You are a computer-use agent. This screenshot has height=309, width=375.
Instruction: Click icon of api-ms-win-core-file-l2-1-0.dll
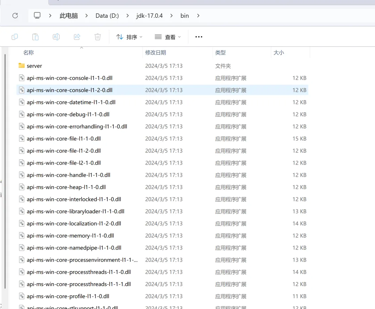22,163
